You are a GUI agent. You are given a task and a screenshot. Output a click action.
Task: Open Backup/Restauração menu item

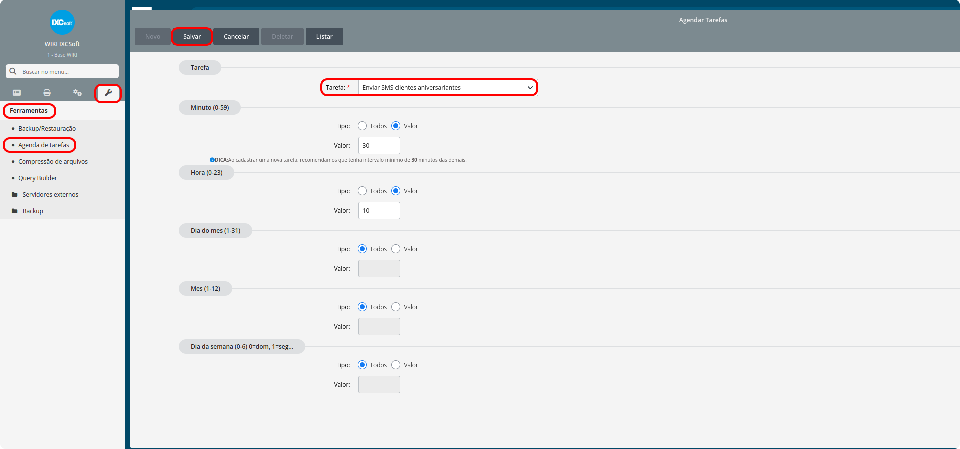[x=47, y=128]
